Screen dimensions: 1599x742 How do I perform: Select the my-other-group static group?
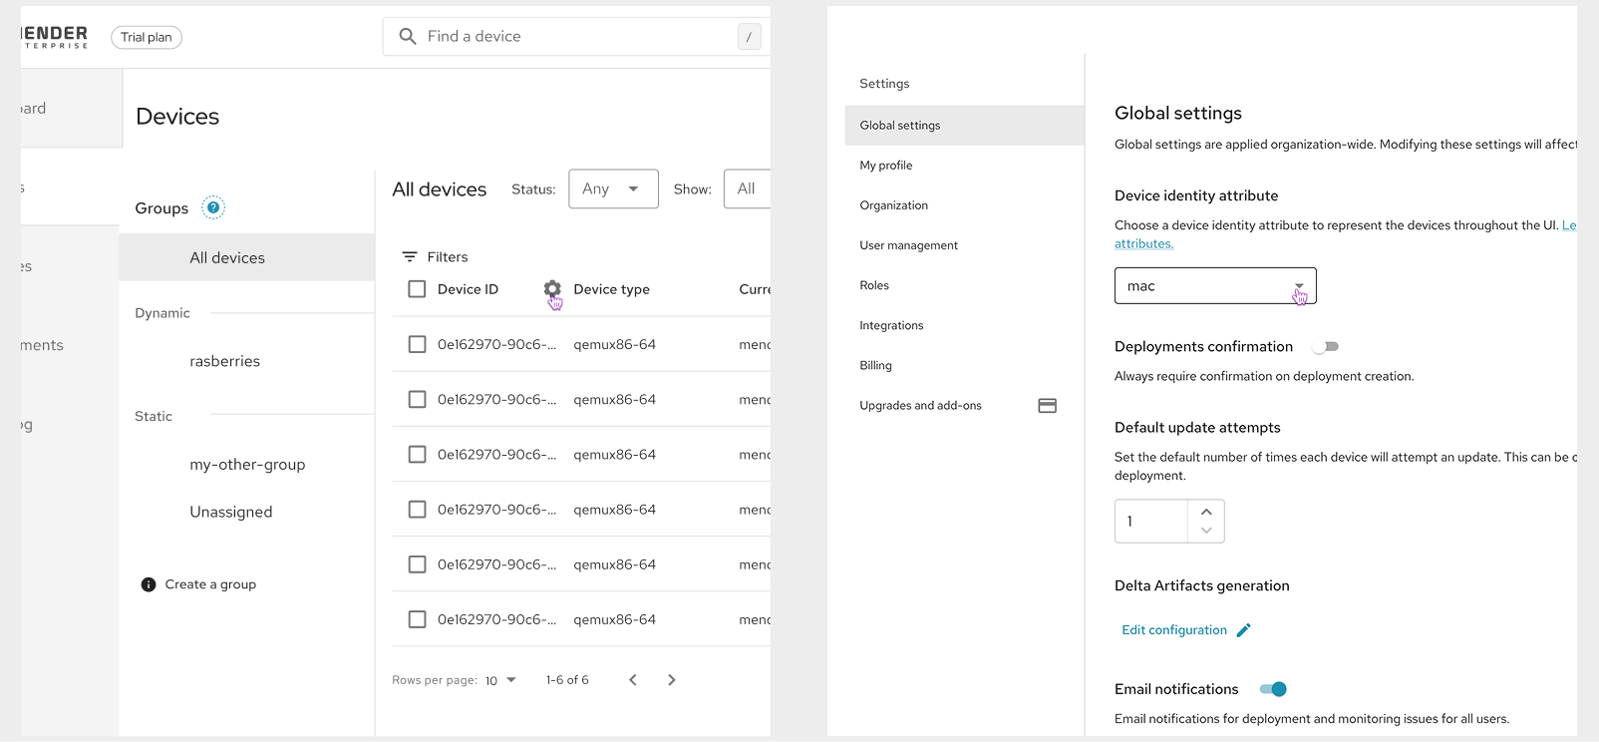tap(247, 465)
